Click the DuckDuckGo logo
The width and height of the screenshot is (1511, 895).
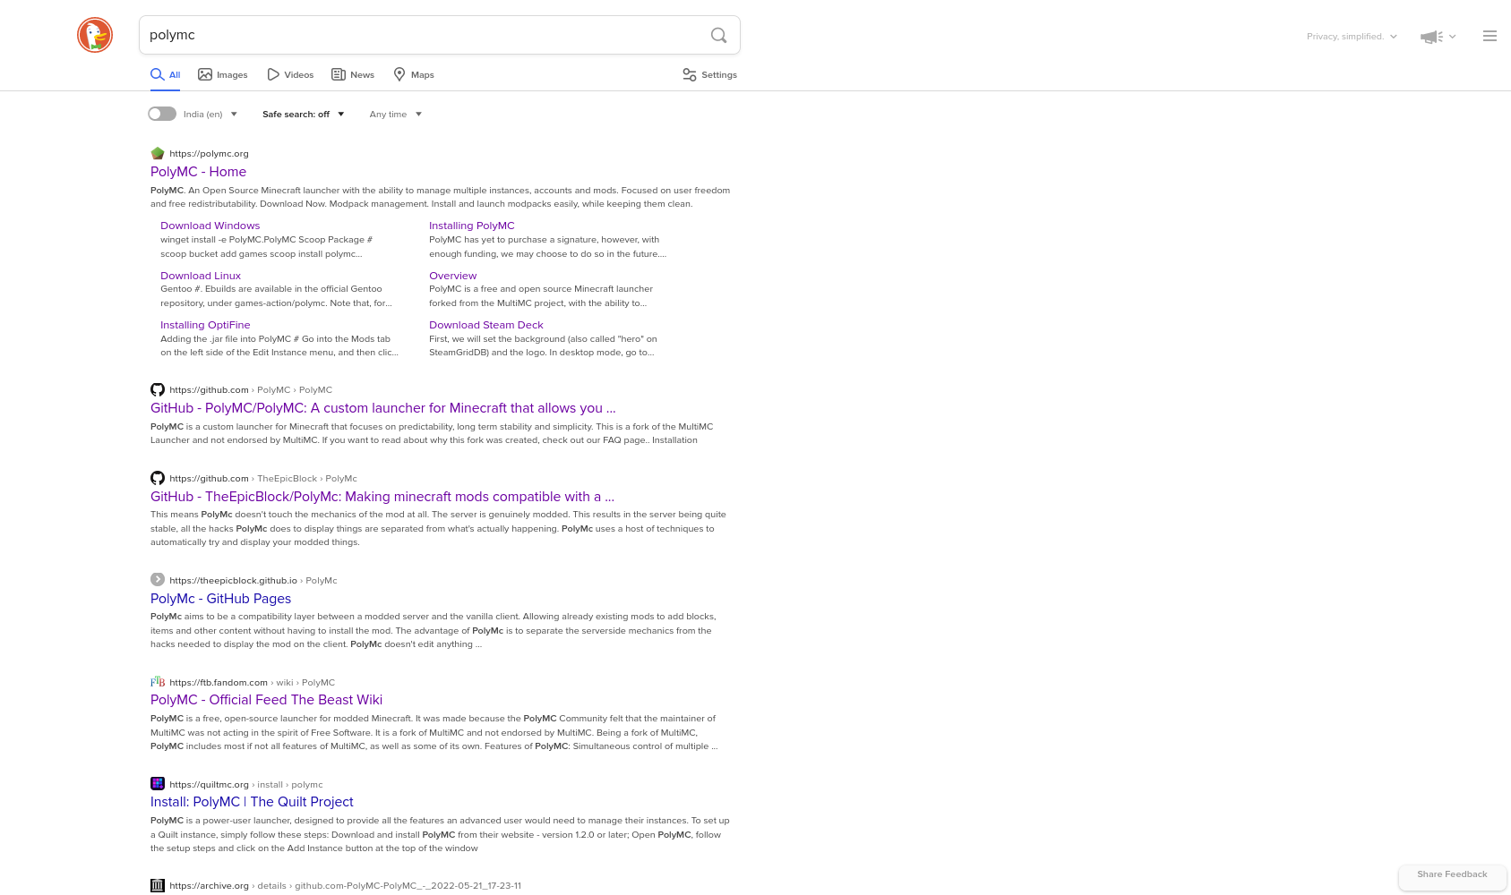click(x=95, y=35)
